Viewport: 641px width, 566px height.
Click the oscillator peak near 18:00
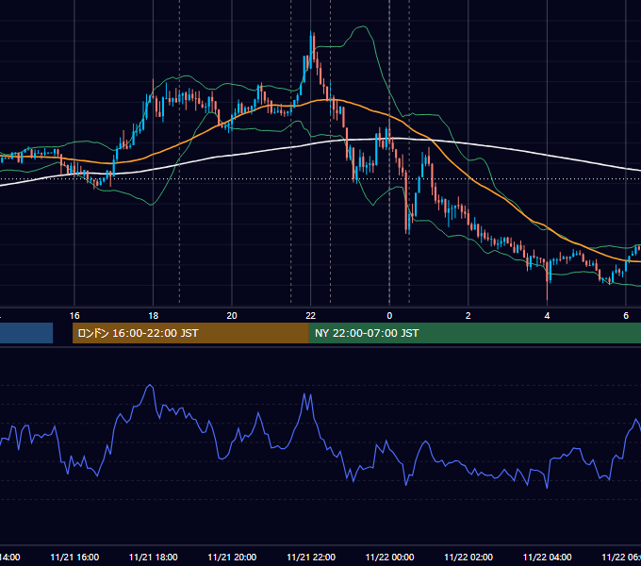click(x=150, y=386)
